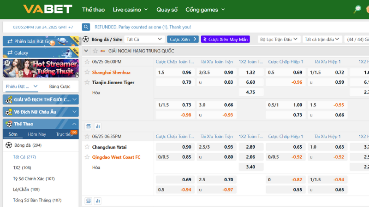The image size is (369, 207).
Task: Bet Tianjin Jinmen Tiger 1X2 odds 6.60
Action: [x=251, y=82]
